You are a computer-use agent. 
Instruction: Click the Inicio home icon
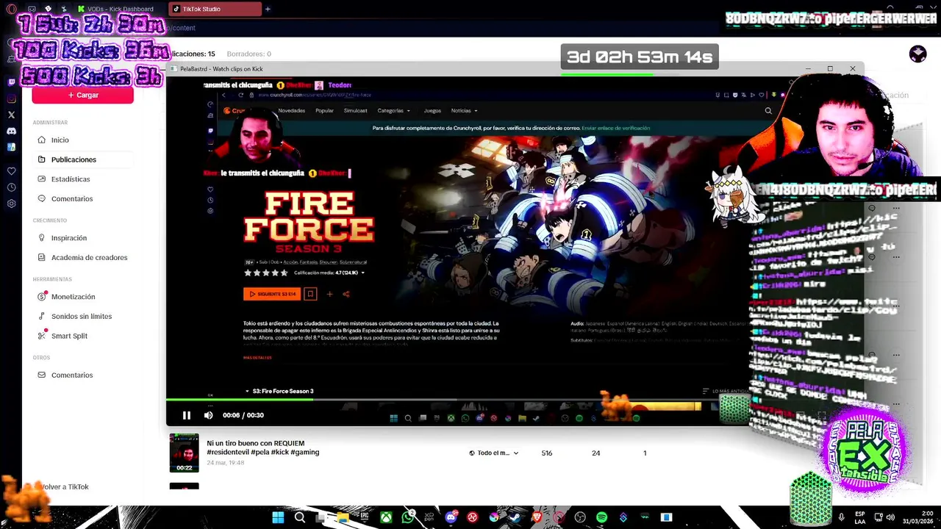[43, 140]
